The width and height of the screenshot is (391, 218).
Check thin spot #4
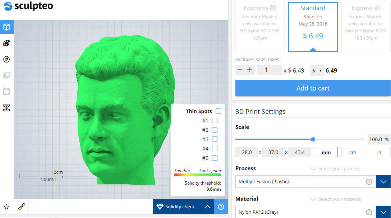pyautogui.click(x=215, y=148)
